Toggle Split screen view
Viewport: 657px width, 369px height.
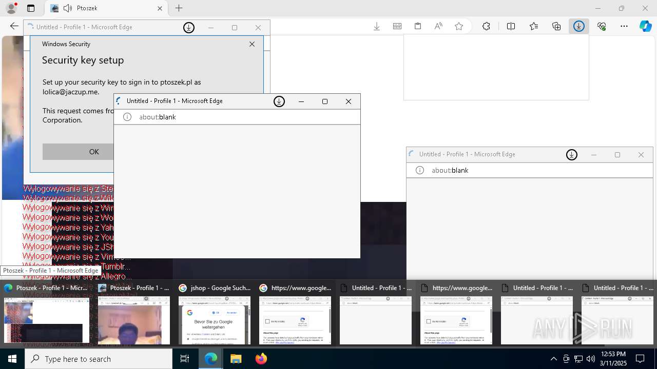click(x=511, y=26)
